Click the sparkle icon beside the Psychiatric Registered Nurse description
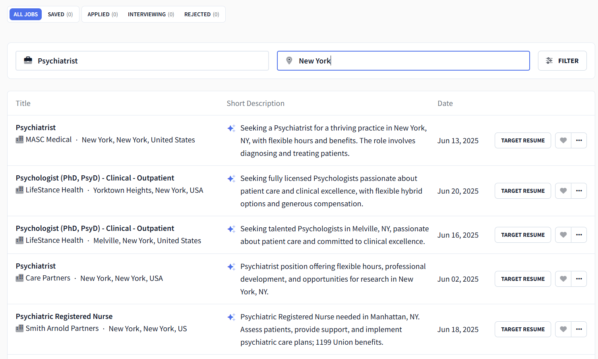The height and width of the screenshot is (359, 598). tap(231, 317)
